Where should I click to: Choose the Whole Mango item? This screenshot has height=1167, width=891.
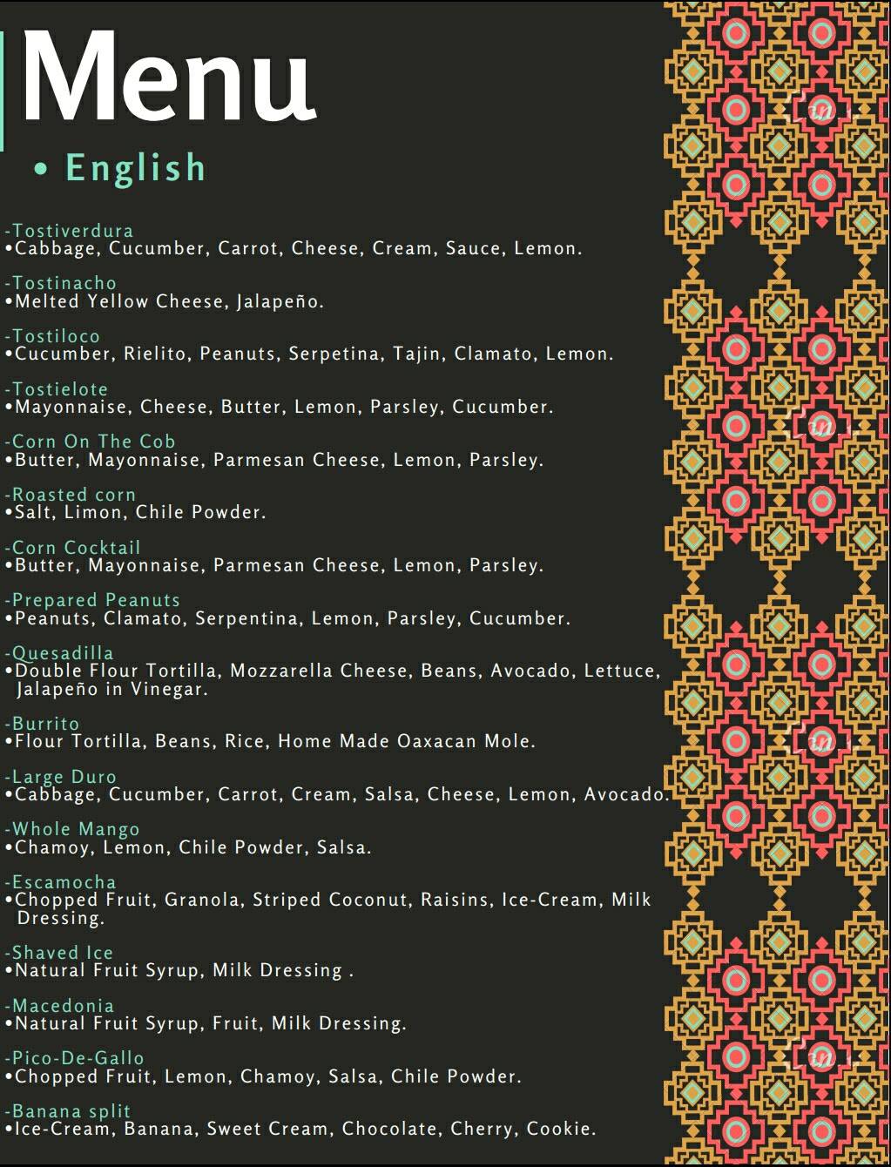pos(74,829)
